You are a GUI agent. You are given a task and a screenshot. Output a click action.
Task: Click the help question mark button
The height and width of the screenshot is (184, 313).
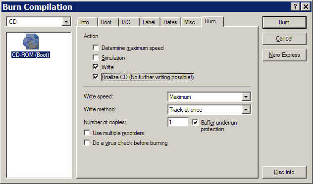(295, 7)
